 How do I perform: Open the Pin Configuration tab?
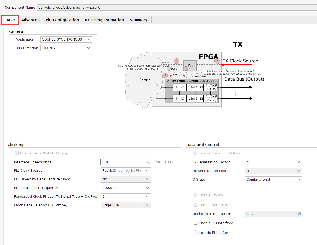coord(62,20)
